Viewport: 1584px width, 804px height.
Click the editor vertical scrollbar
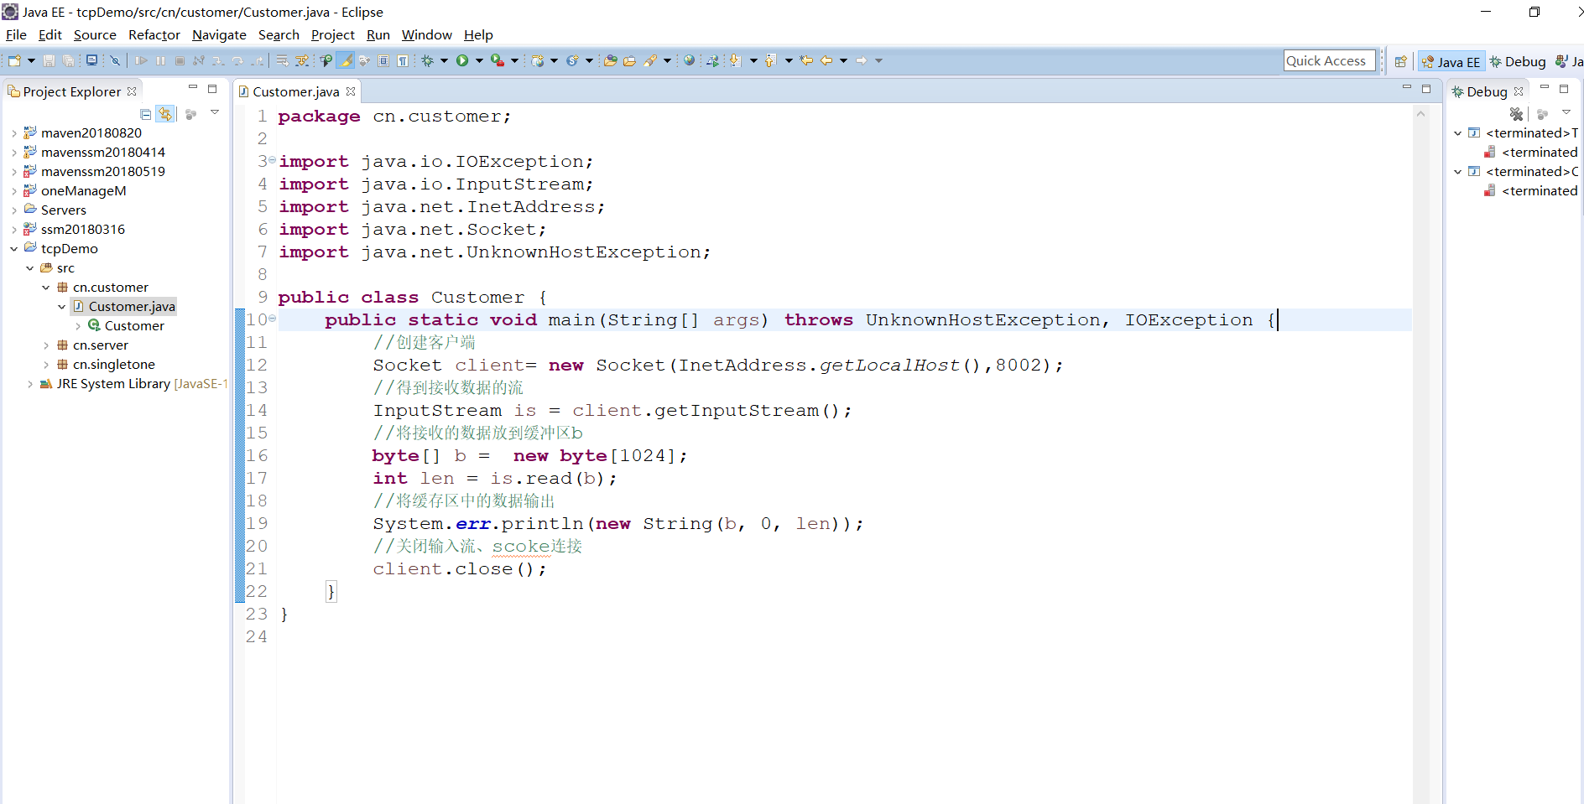point(1420,453)
